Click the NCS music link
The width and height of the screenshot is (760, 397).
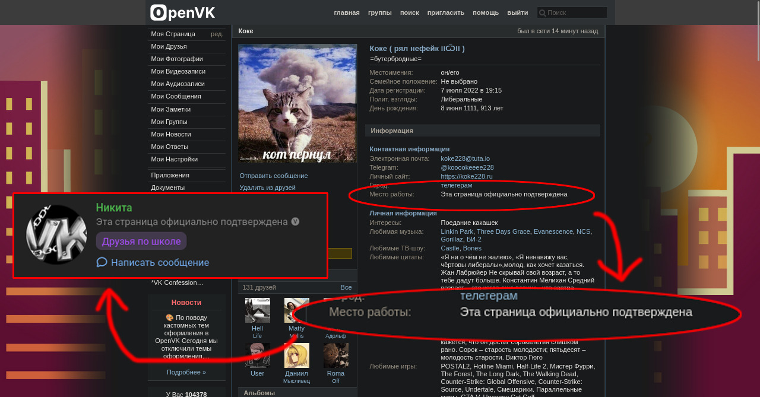583,231
